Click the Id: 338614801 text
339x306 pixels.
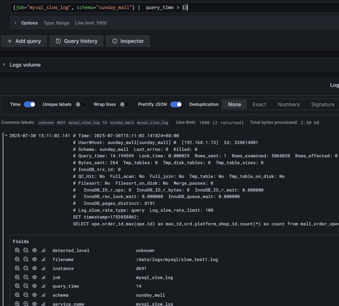(241, 143)
